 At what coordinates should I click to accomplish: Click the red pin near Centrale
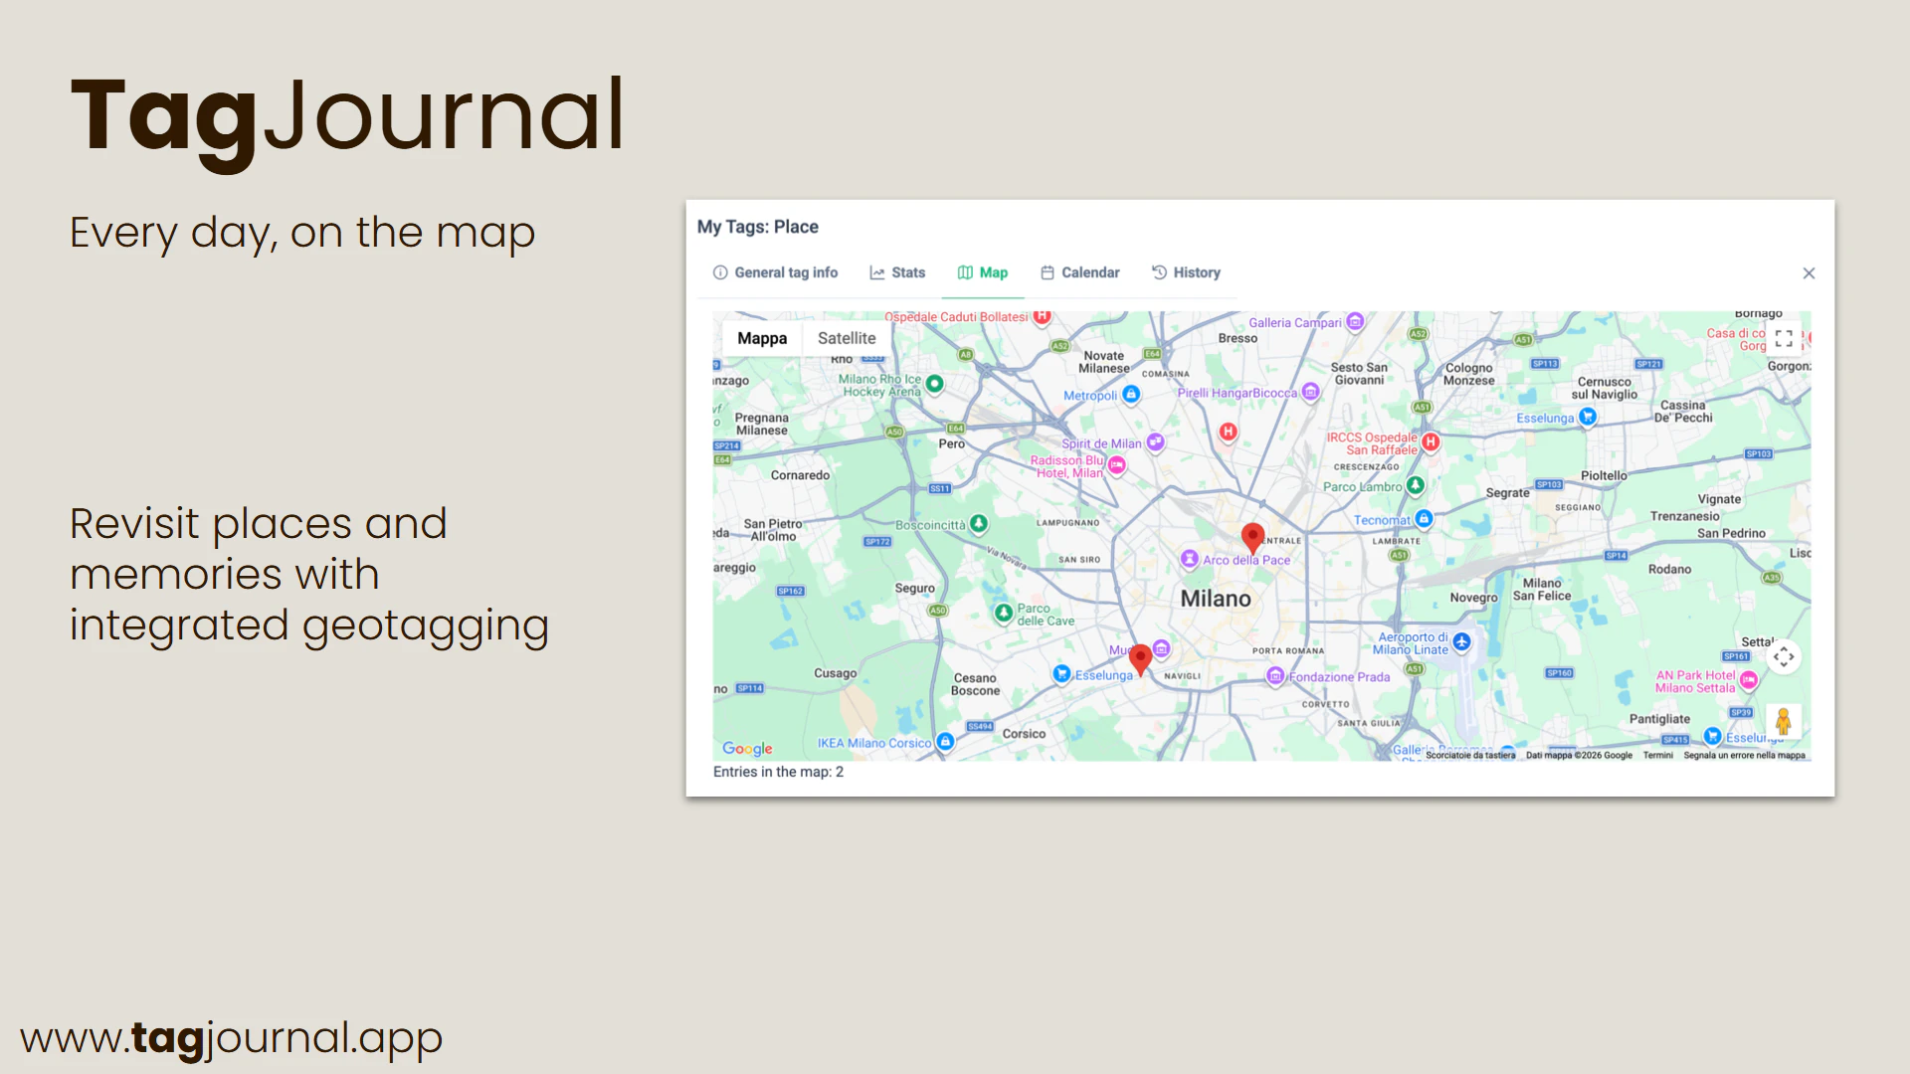[1253, 538]
